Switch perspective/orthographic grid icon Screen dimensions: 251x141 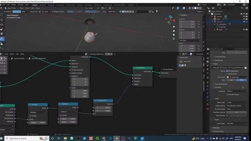tap(174, 39)
